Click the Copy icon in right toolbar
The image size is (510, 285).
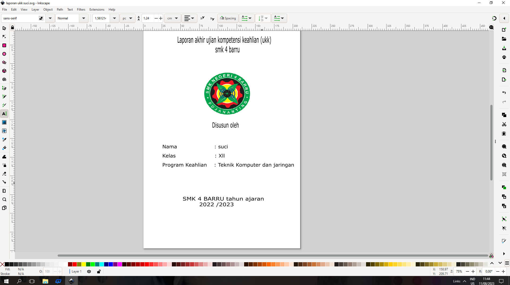coord(504,115)
